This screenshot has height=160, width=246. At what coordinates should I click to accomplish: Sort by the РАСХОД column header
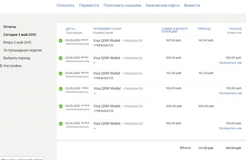tap(235, 29)
